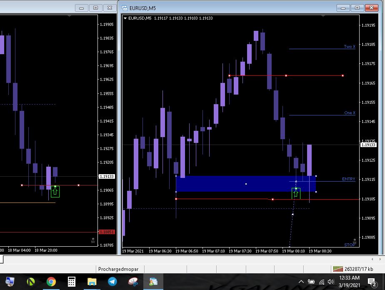This screenshot has width=385, height=290.
Task: Click the green buy arrow in the left chart
Action: coord(55,191)
